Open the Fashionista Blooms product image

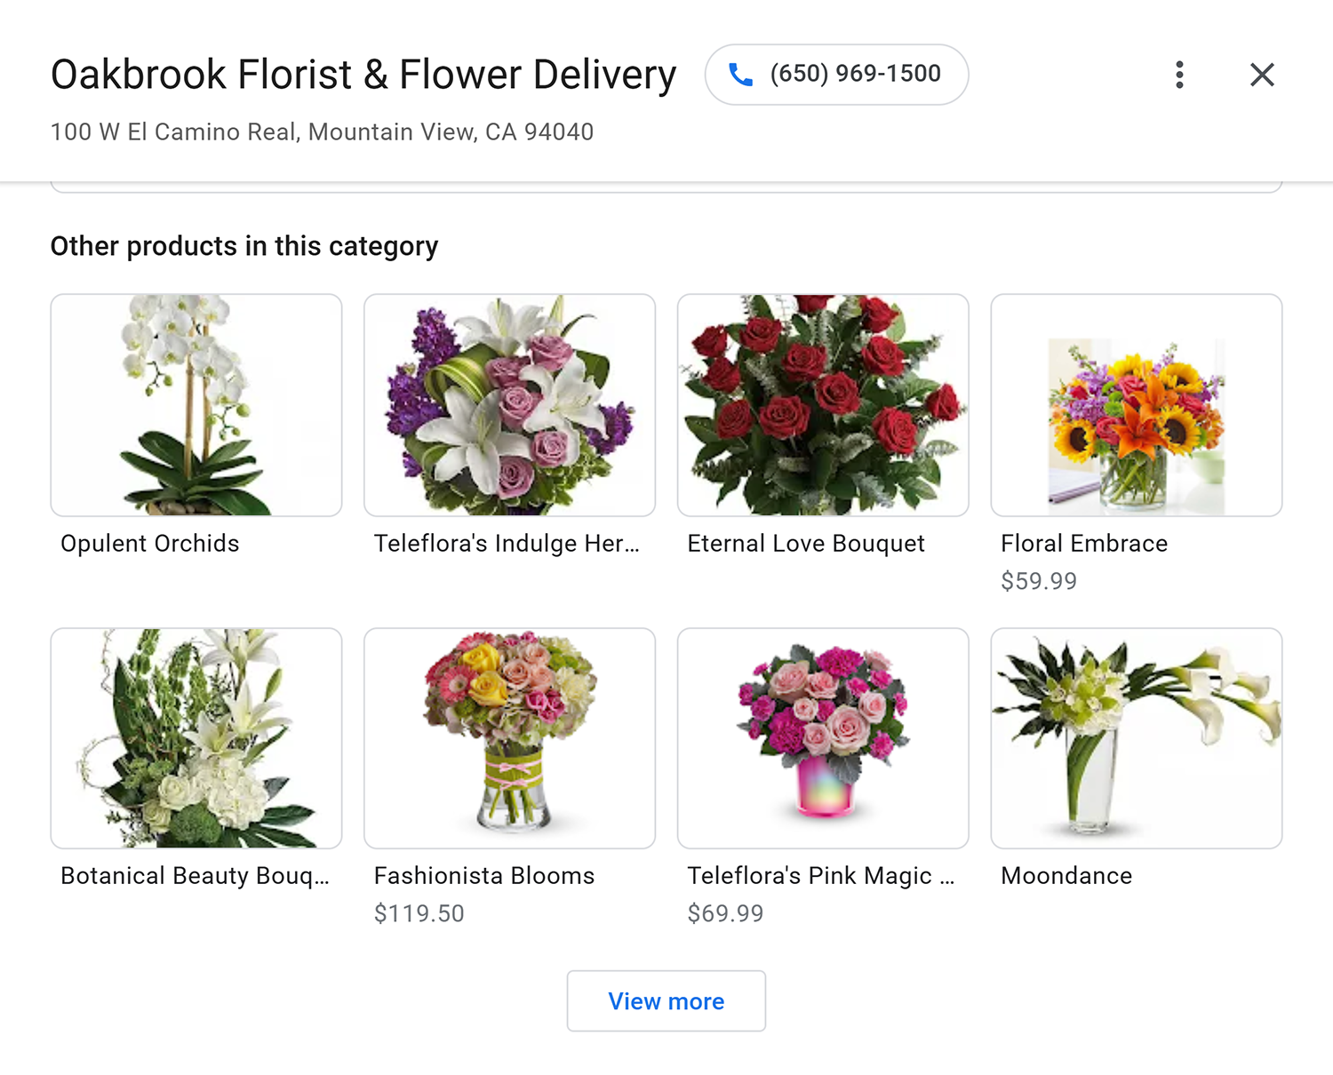(x=509, y=738)
